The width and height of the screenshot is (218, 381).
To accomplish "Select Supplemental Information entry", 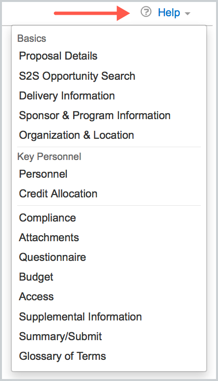I will tap(80, 317).
